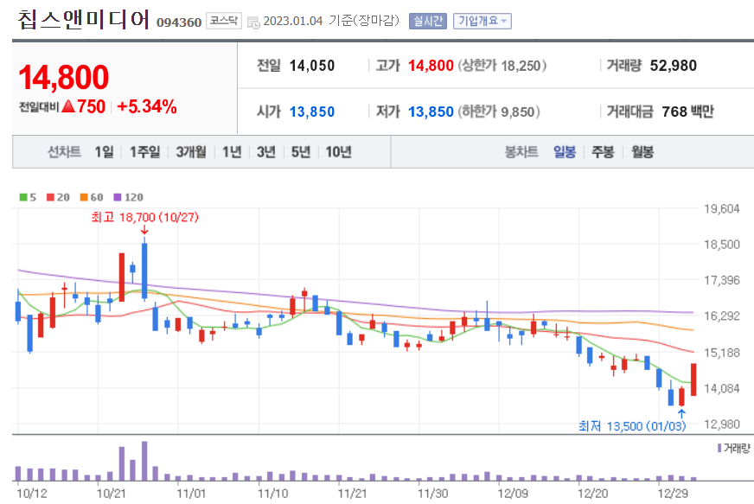Click the 10/12 date axis label

(32, 494)
